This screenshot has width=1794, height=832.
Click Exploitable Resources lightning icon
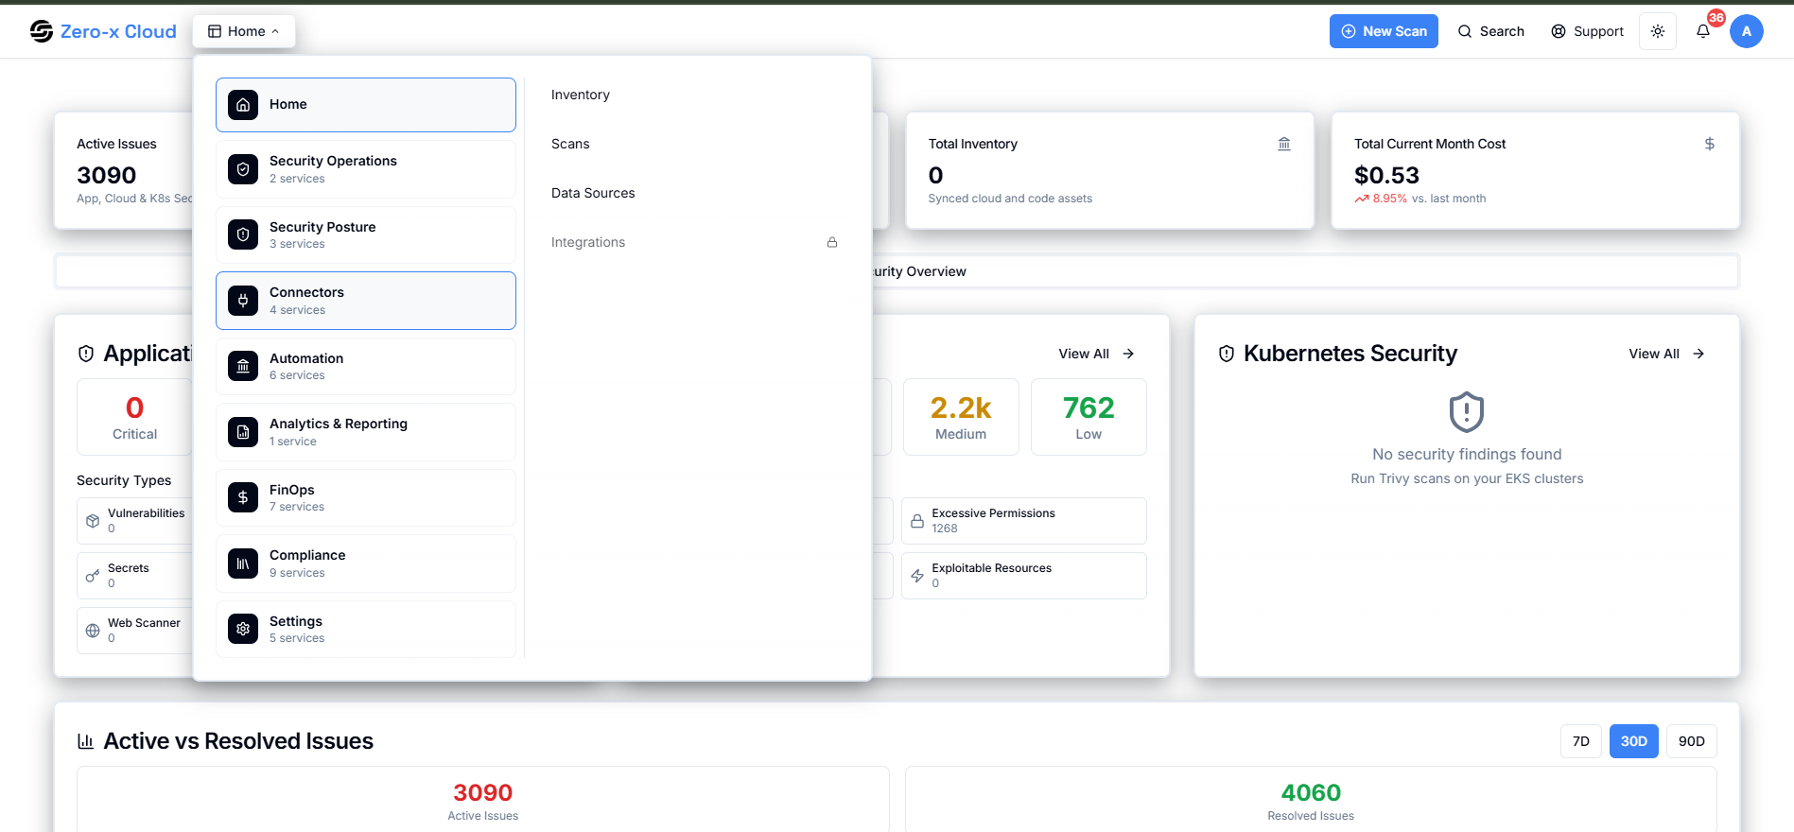(x=917, y=576)
